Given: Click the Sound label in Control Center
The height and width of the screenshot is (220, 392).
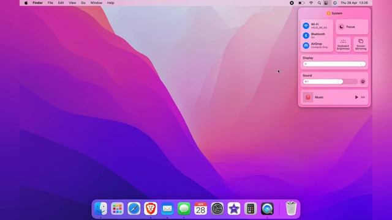Looking at the screenshot, I should (x=307, y=75).
